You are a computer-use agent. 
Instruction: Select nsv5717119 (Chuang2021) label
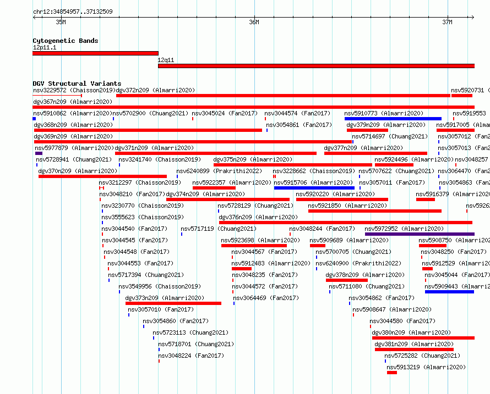(219, 229)
